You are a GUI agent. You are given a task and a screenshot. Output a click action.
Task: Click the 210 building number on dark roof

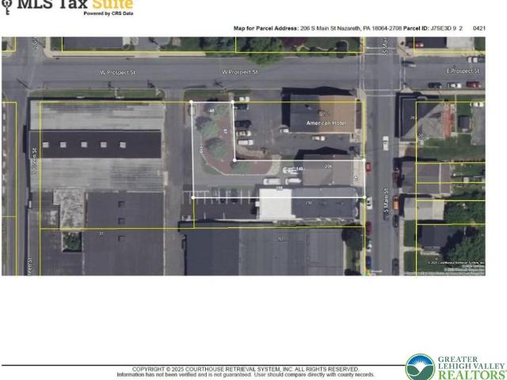pos(309,203)
